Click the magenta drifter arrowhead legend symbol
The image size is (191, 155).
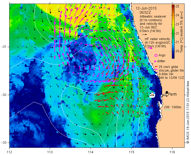pyautogui.click(x=155, y=61)
